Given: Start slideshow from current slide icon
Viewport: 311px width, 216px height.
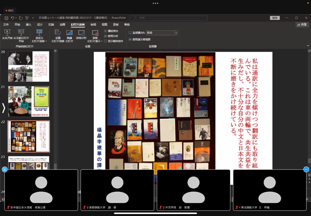Looking at the screenshot, I should click(21, 33).
